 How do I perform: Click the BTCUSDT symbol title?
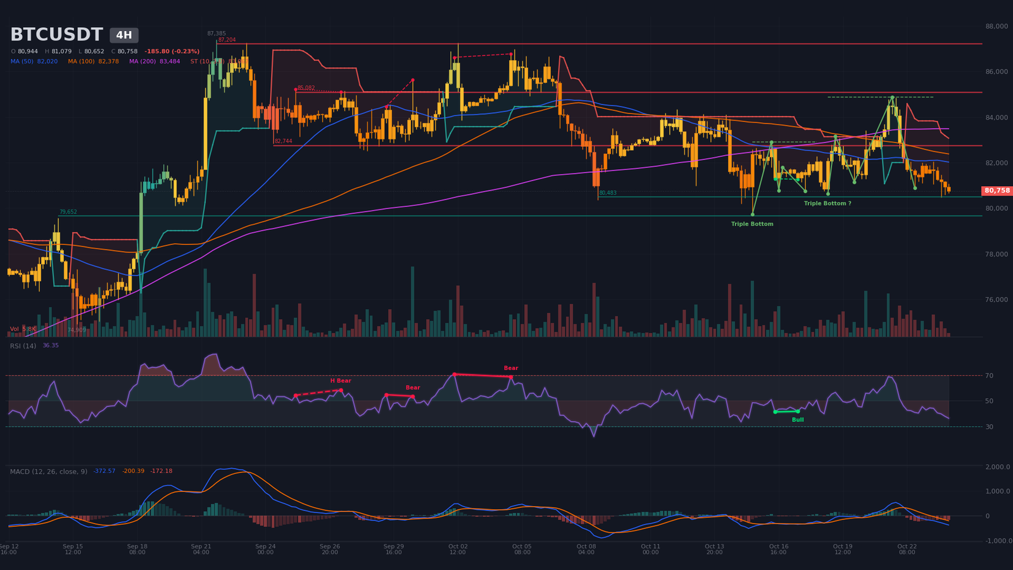click(56, 35)
